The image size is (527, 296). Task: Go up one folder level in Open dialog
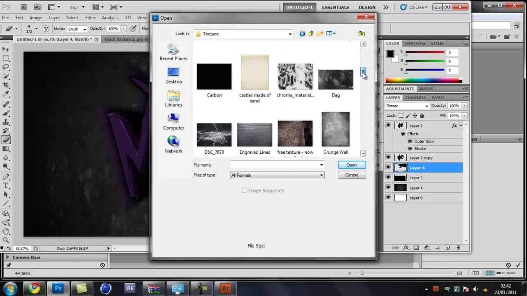[311, 34]
